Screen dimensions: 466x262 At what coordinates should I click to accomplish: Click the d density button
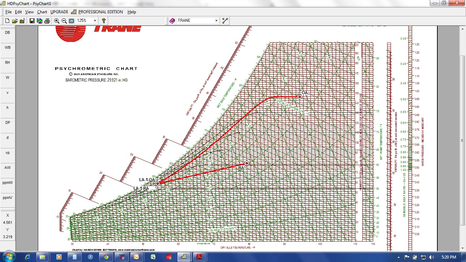tap(7, 137)
